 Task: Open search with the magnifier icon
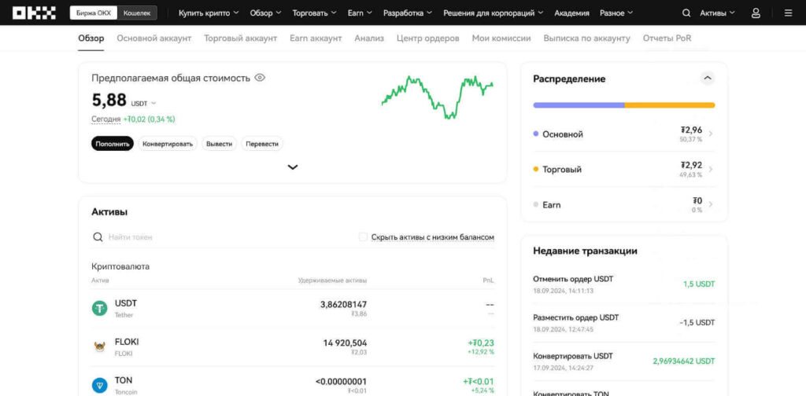click(x=686, y=13)
